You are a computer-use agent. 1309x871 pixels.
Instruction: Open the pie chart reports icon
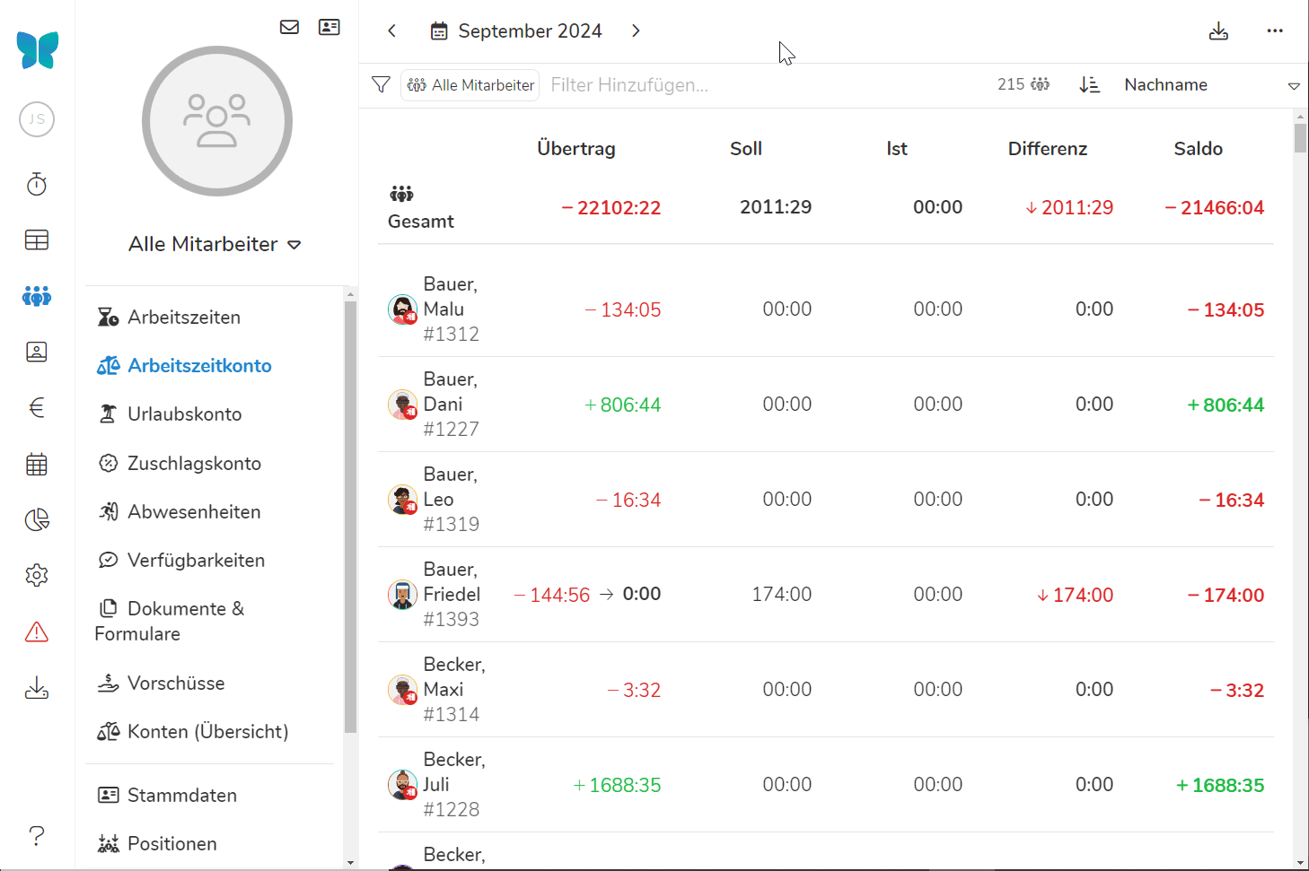[x=37, y=520]
